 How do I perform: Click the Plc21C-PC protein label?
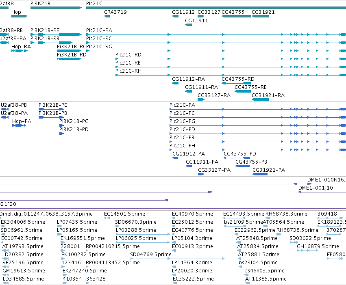click(x=182, y=113)
